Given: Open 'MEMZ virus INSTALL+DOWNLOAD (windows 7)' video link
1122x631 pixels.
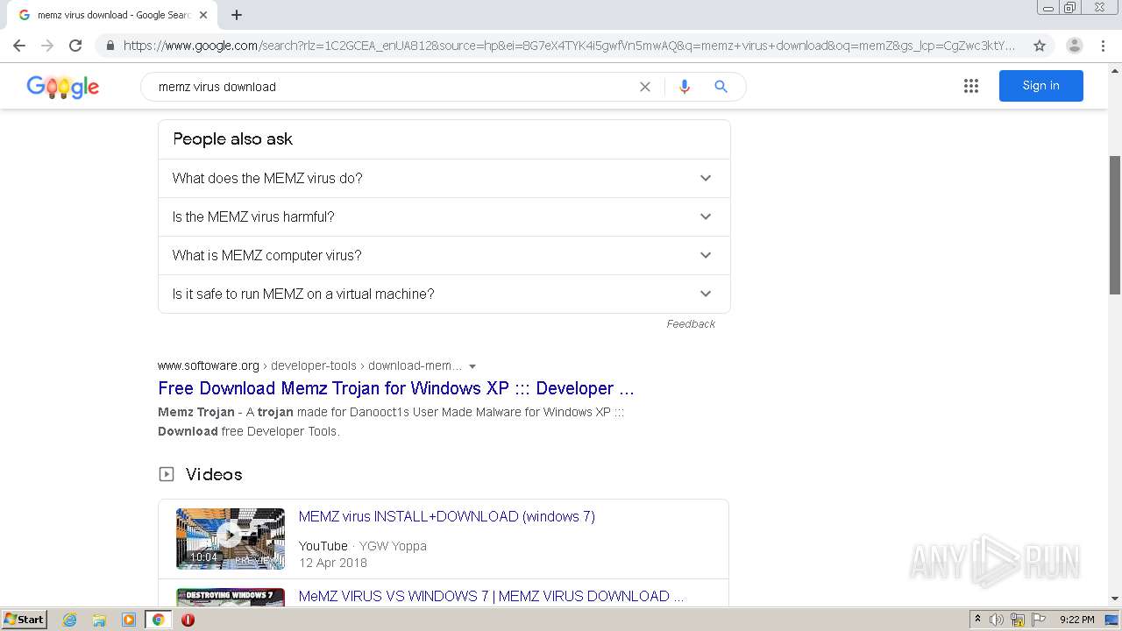Looking at the screenshot, I should (447, 516).
